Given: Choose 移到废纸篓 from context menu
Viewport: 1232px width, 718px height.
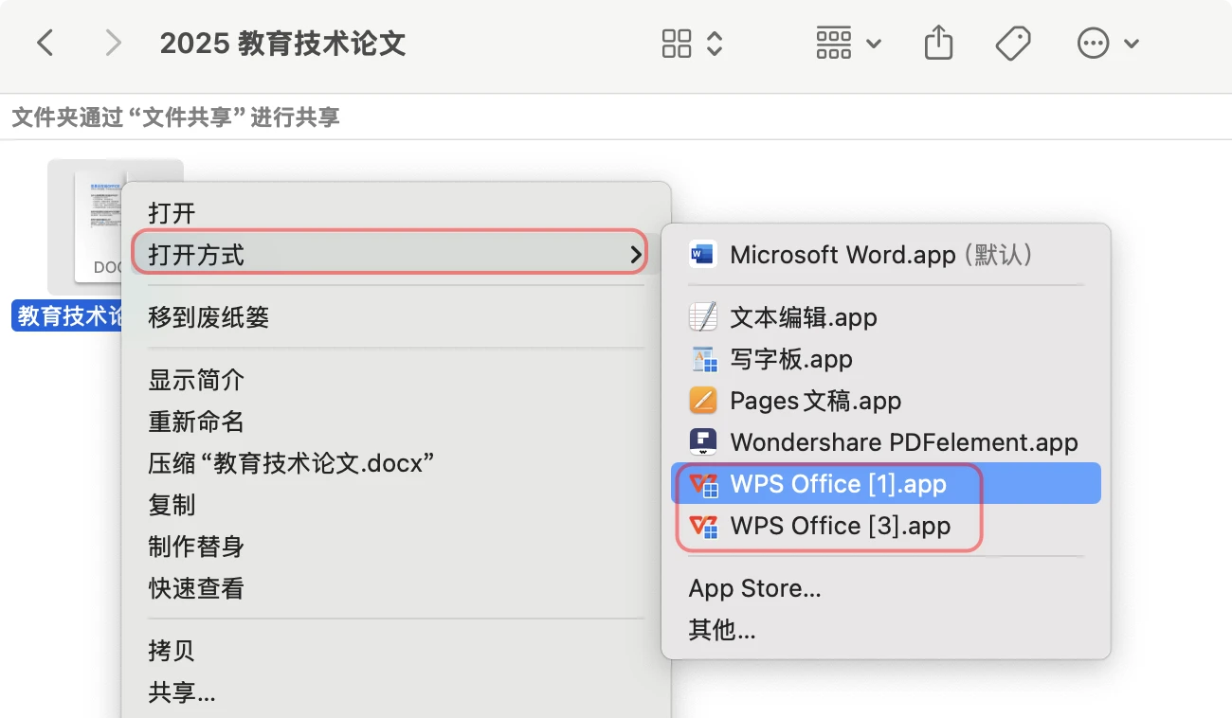Looking at the screenshot, I should click(208, 317).
